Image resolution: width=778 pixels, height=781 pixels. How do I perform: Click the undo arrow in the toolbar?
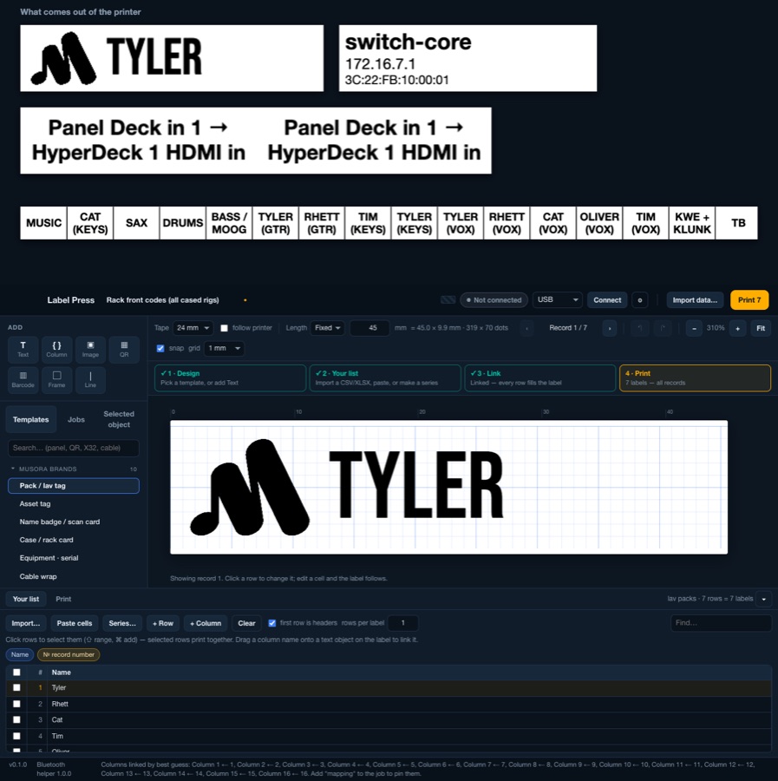click(x=640, y=328)
